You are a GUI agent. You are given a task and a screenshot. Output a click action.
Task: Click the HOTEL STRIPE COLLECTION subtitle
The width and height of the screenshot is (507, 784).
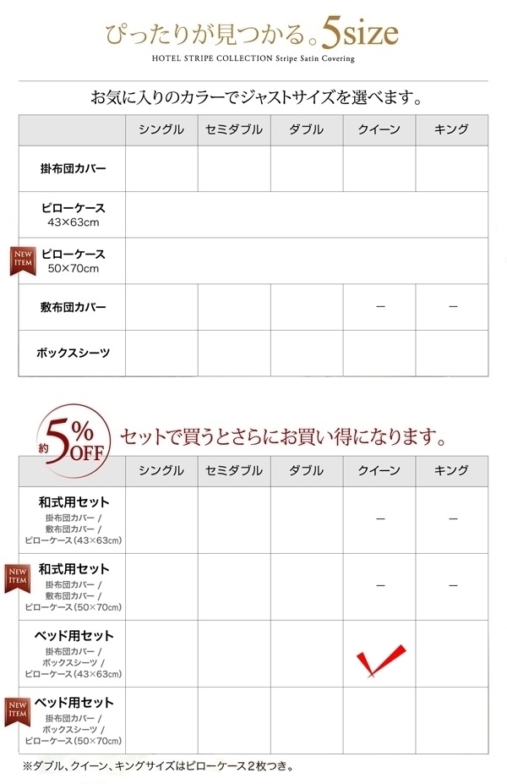pyautogui.click(x=253, y=58)
